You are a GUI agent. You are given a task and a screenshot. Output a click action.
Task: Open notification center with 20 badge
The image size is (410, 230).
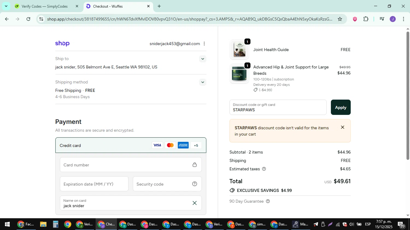point(401,225)
